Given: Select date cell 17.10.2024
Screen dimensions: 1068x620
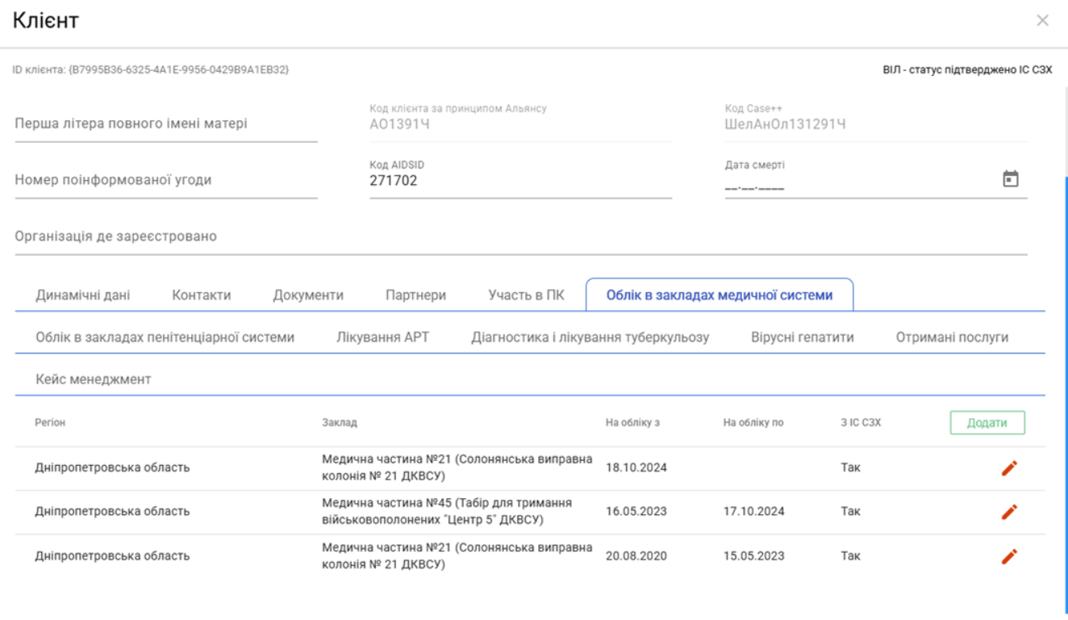Looking at the screenshot, I should (x=754, y=512).
